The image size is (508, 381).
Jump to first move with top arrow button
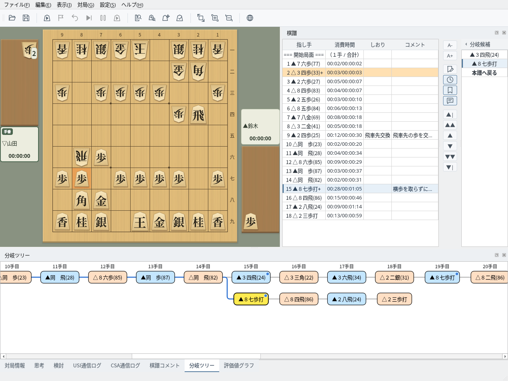450,115
